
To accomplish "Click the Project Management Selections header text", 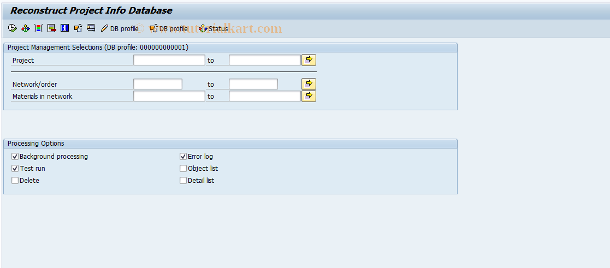I will pyautogui.click(x=98, y=47).
